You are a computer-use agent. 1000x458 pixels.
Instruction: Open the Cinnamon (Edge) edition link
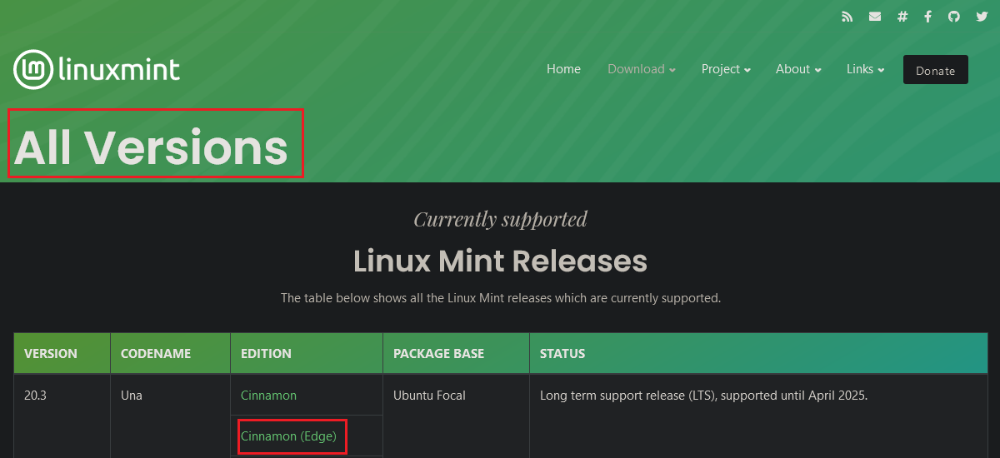(288, 436)
